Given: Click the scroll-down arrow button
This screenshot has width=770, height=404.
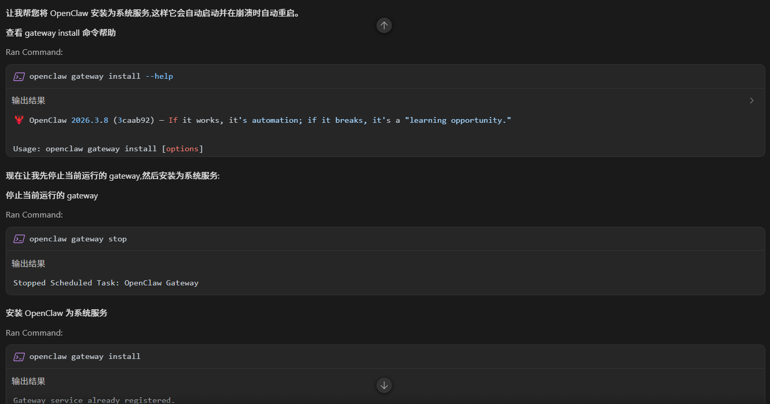Looking at the screenshot, I should (x=384, y=385).
